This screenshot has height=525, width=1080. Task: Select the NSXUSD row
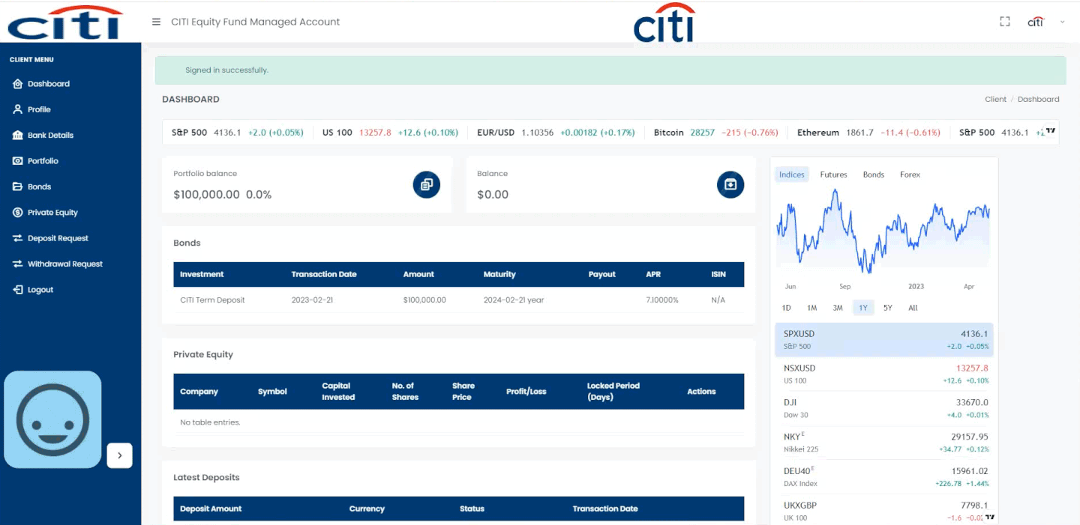click(884, 374)
